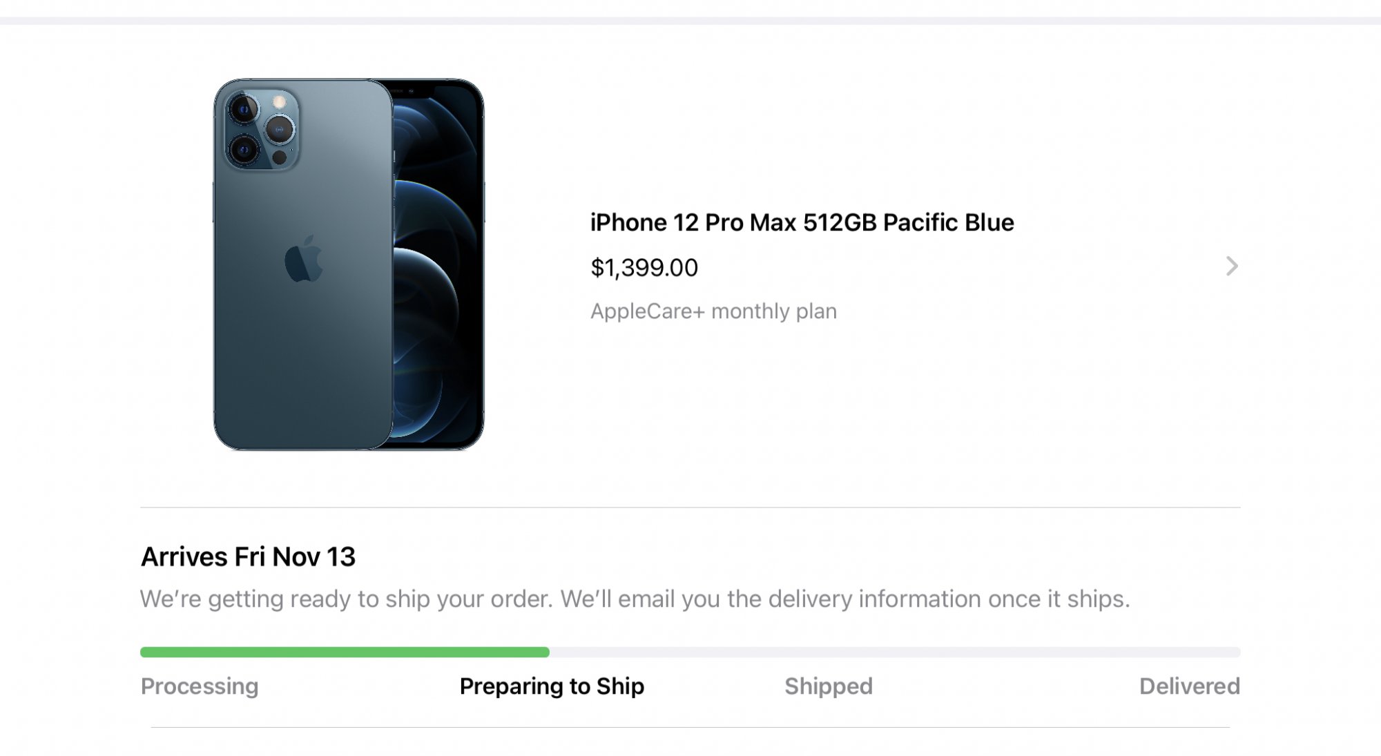Click the top-left camera lens on the iPhone

point(244,109)
